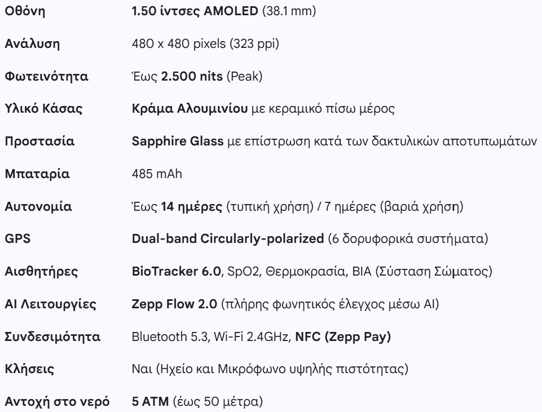Click the Προστασία label

(39, 141)
